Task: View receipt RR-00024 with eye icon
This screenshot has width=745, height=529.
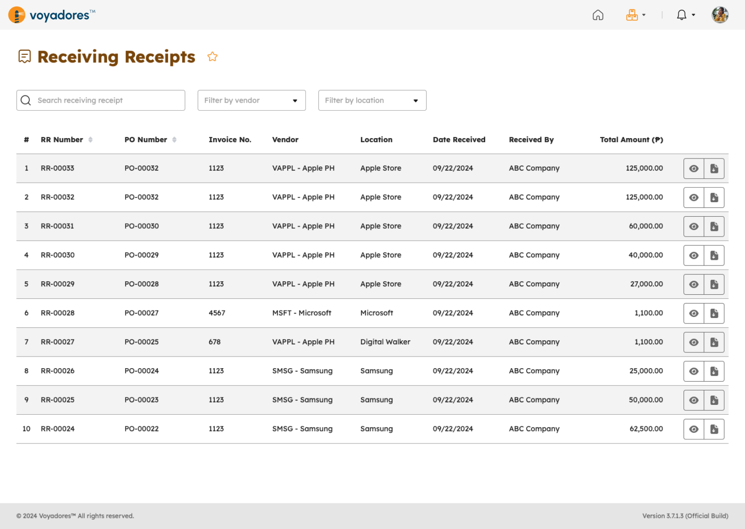Action: click(x=694, y=429)
